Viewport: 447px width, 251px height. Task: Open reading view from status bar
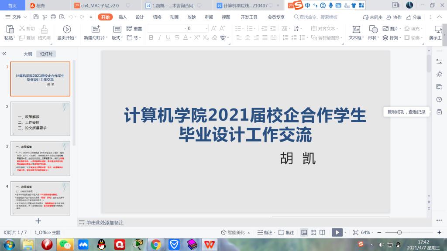322,233
